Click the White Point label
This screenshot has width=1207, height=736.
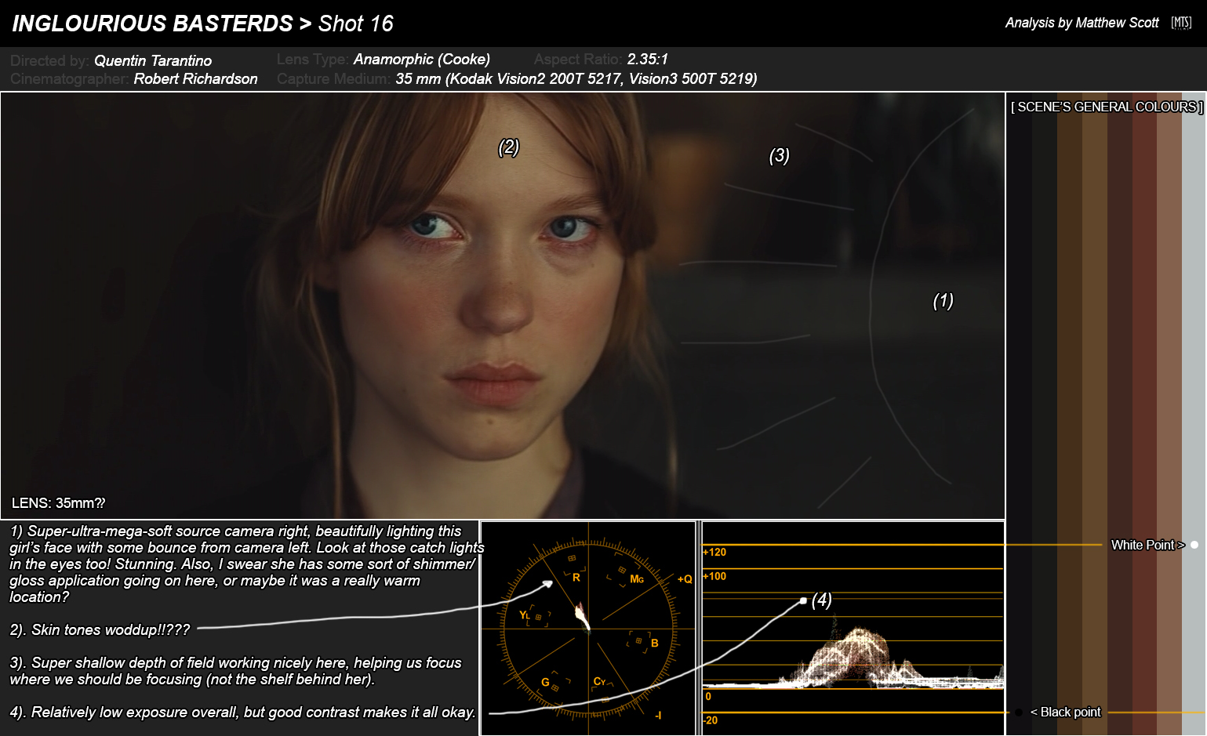pyautogui.click(x=1147, y=545)
